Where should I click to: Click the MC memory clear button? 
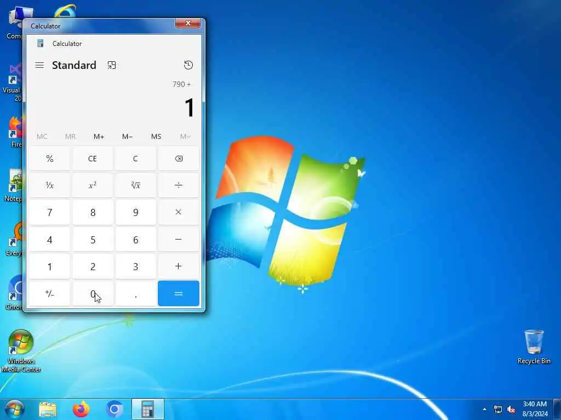(42, 136)
